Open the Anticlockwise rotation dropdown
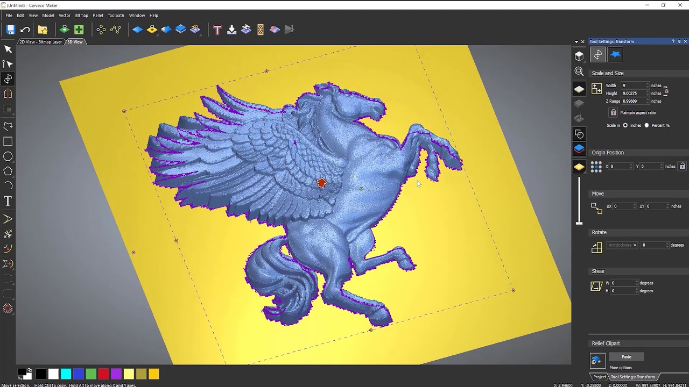689x387 pixels. click(x=622, y=245)
